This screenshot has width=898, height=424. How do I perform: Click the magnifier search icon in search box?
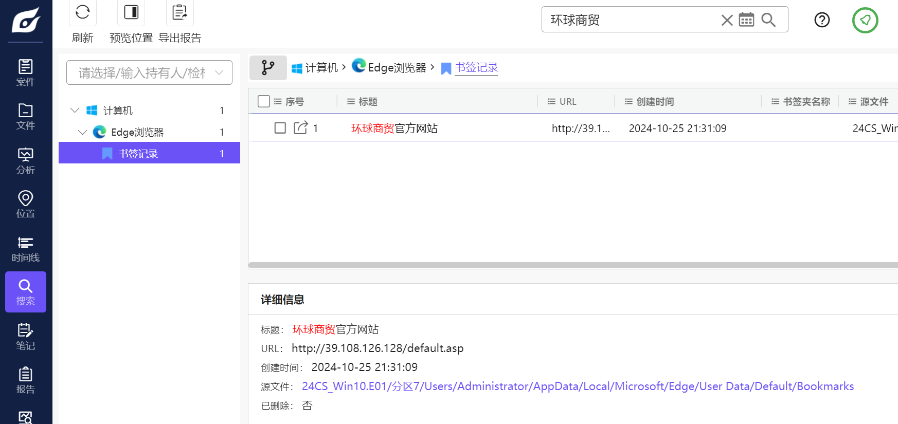click(x=768, y=20)
